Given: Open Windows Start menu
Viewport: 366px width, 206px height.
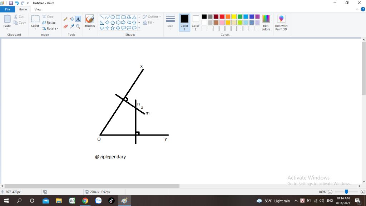Looking at the screenshot, I should tap(6, 201).
